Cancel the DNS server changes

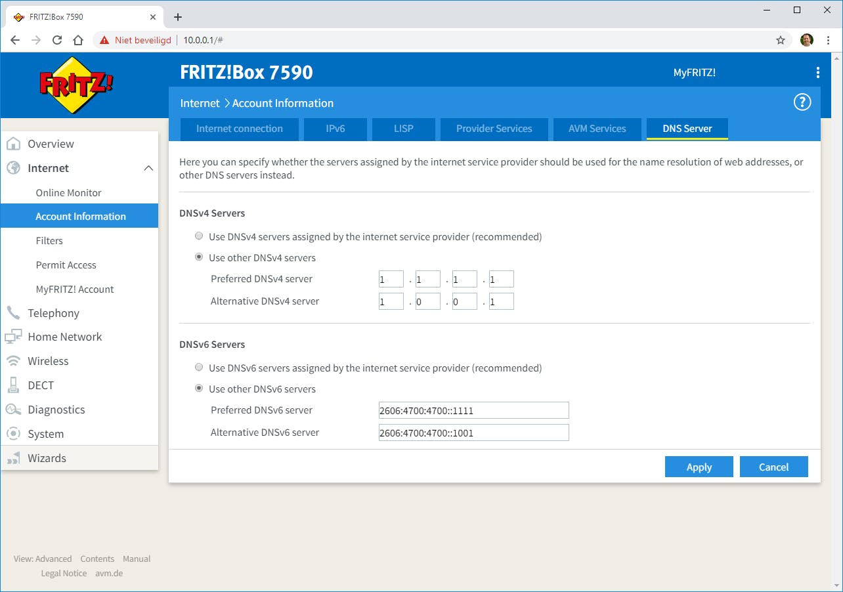(x=773, y=467)
